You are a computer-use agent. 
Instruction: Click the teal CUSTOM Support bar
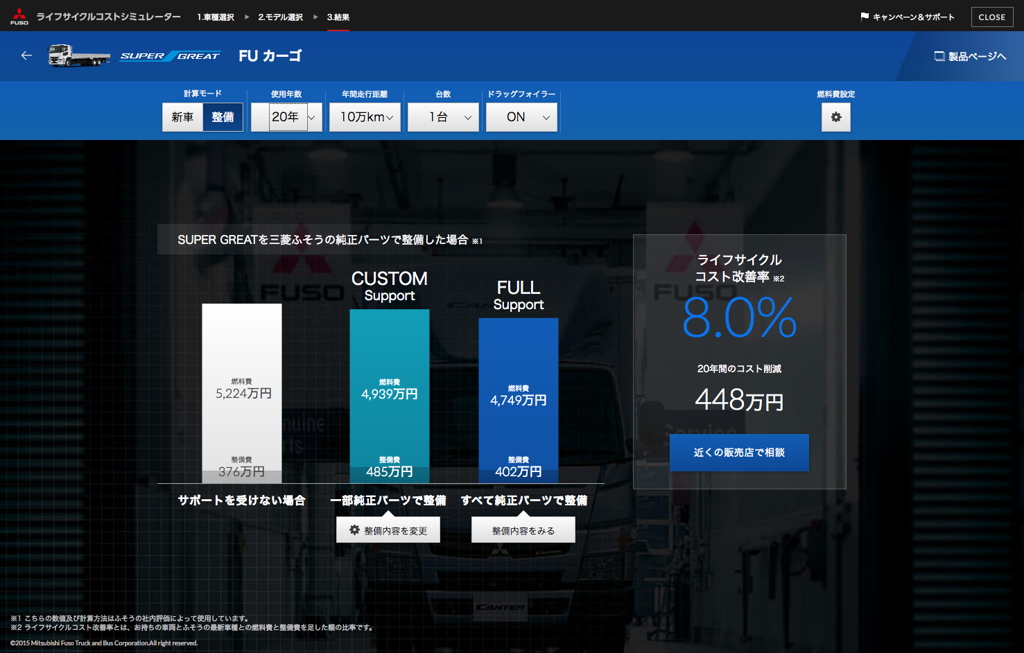click(x=390, y=396)
